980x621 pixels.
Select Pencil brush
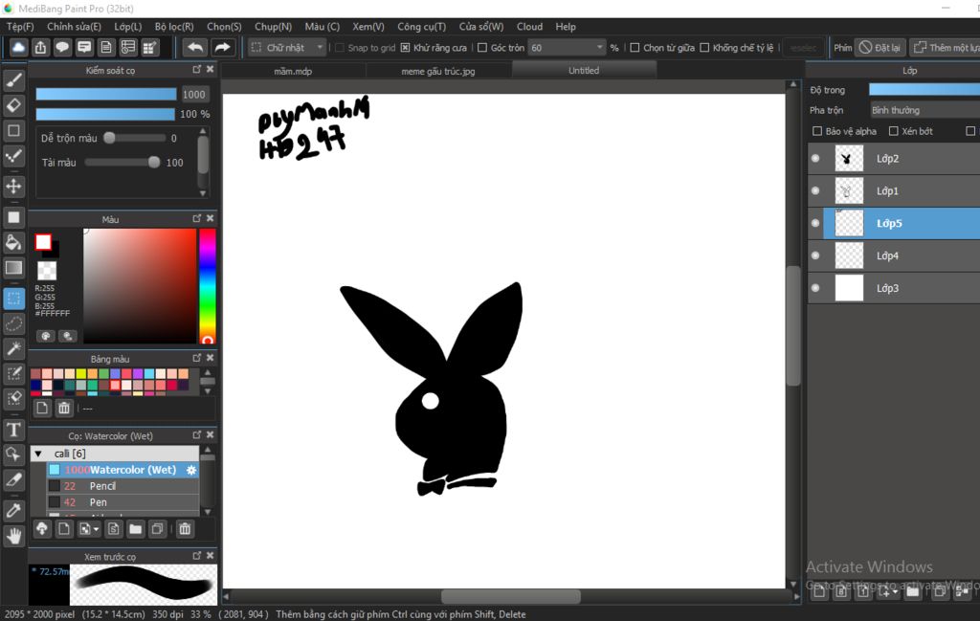pyautogui.click(x=123, y=486)
